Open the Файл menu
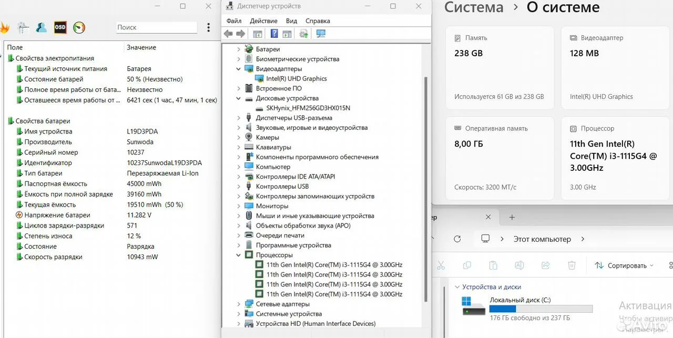Viewport: 673px width, 338px height. (234, 21)
